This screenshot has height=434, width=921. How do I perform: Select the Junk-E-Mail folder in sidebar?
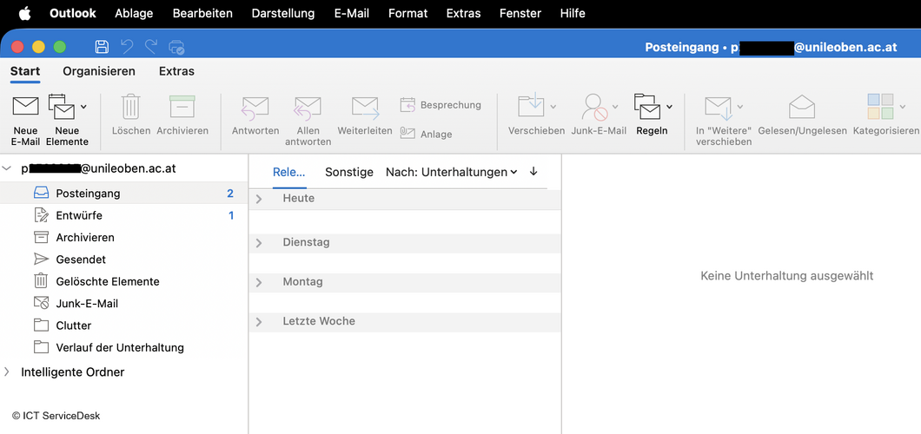pos(124,303)
